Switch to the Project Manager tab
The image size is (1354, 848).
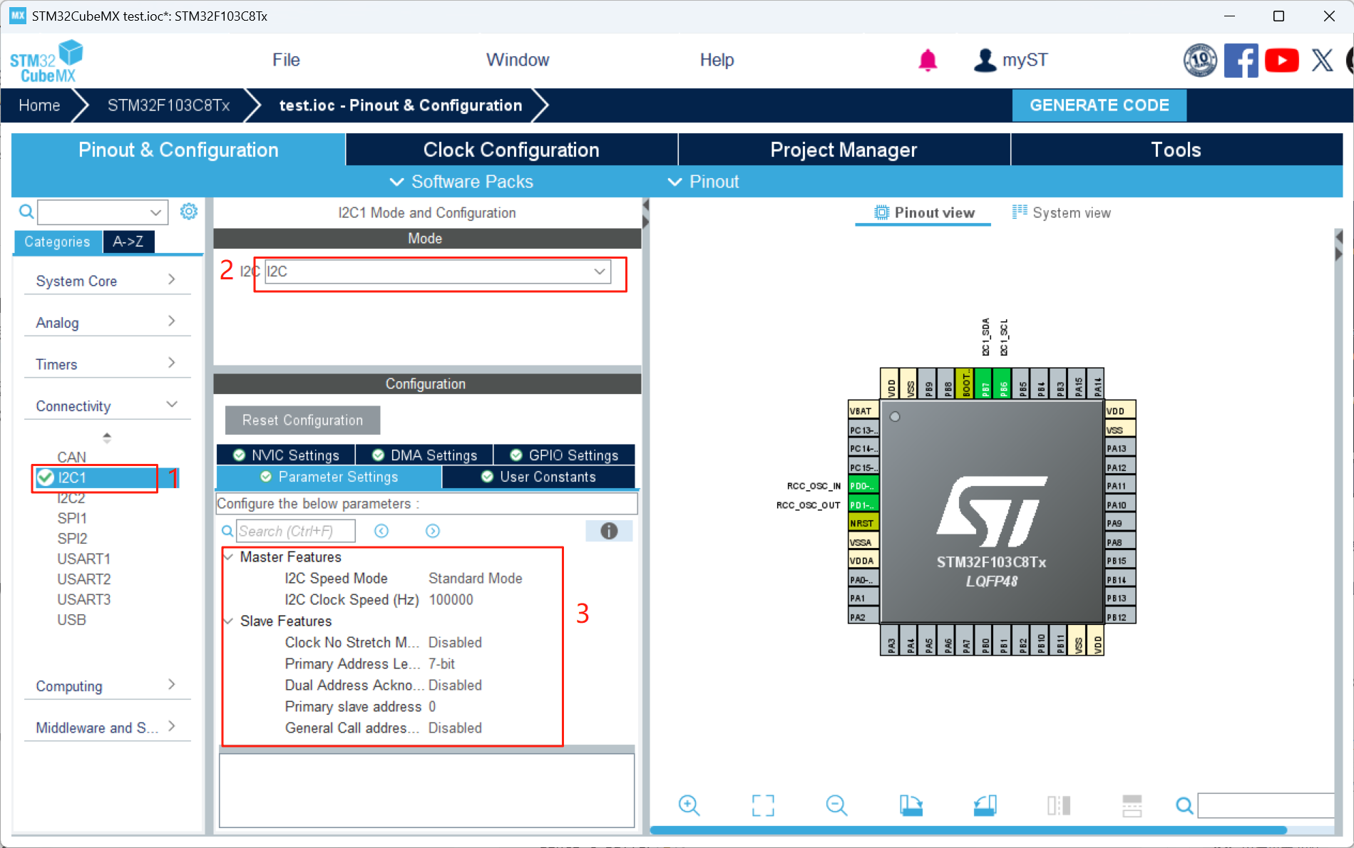pyautogui.click(x=843, y=150)
